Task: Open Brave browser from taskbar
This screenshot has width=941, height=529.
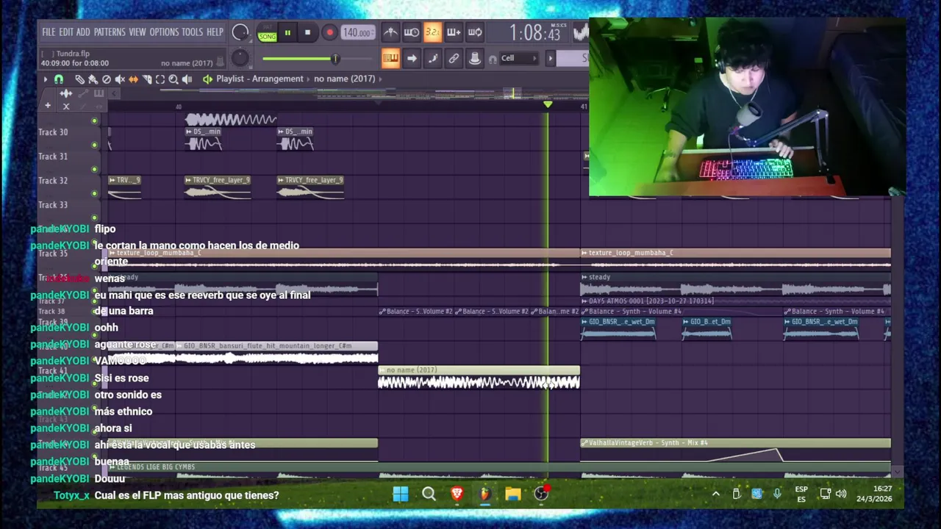Action: coord(457,494)
